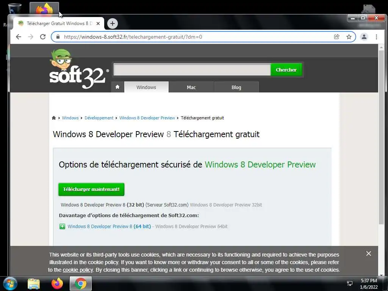Screen dimensions: 388x291
Task: Close the Télécharger Gratuit Windows 8 tab
Action: click(98, 23)
